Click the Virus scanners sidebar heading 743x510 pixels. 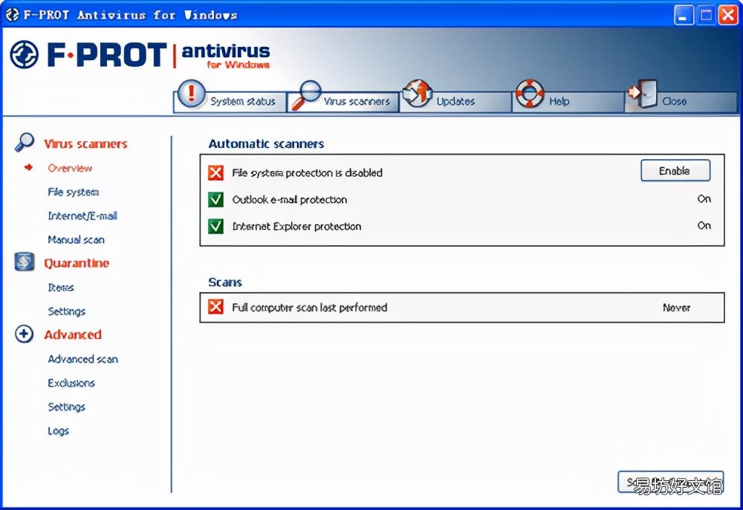click(85, 143)
